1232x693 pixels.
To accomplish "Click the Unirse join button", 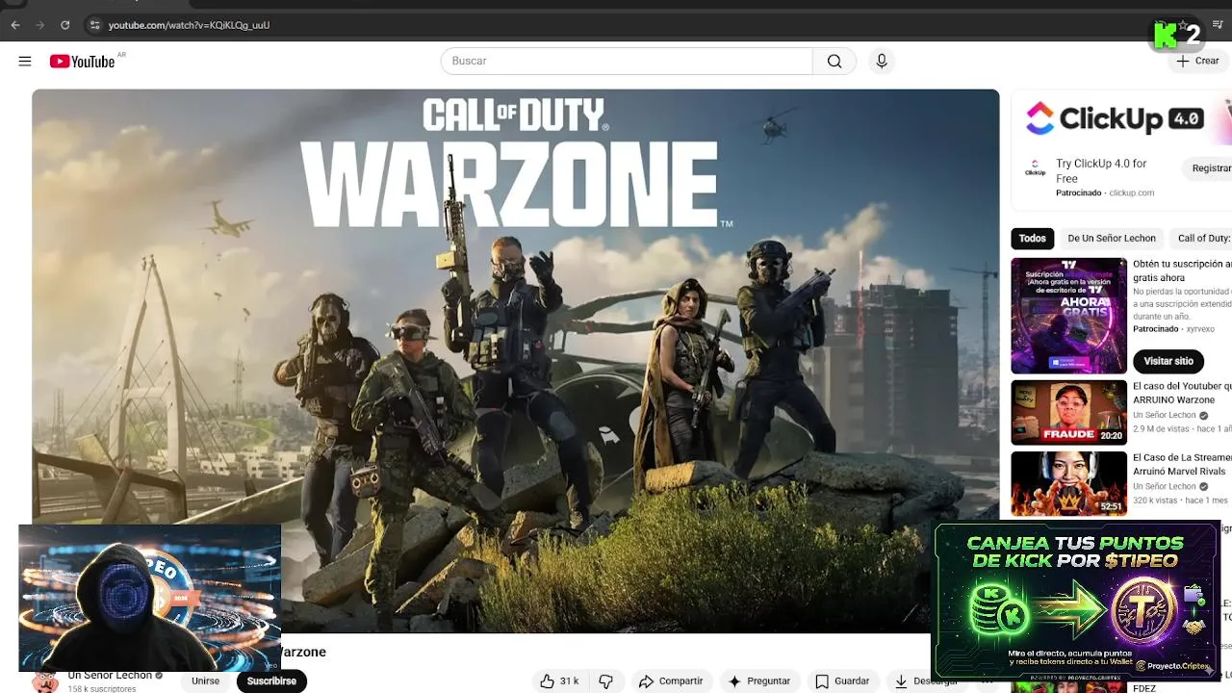I will 205,680.
